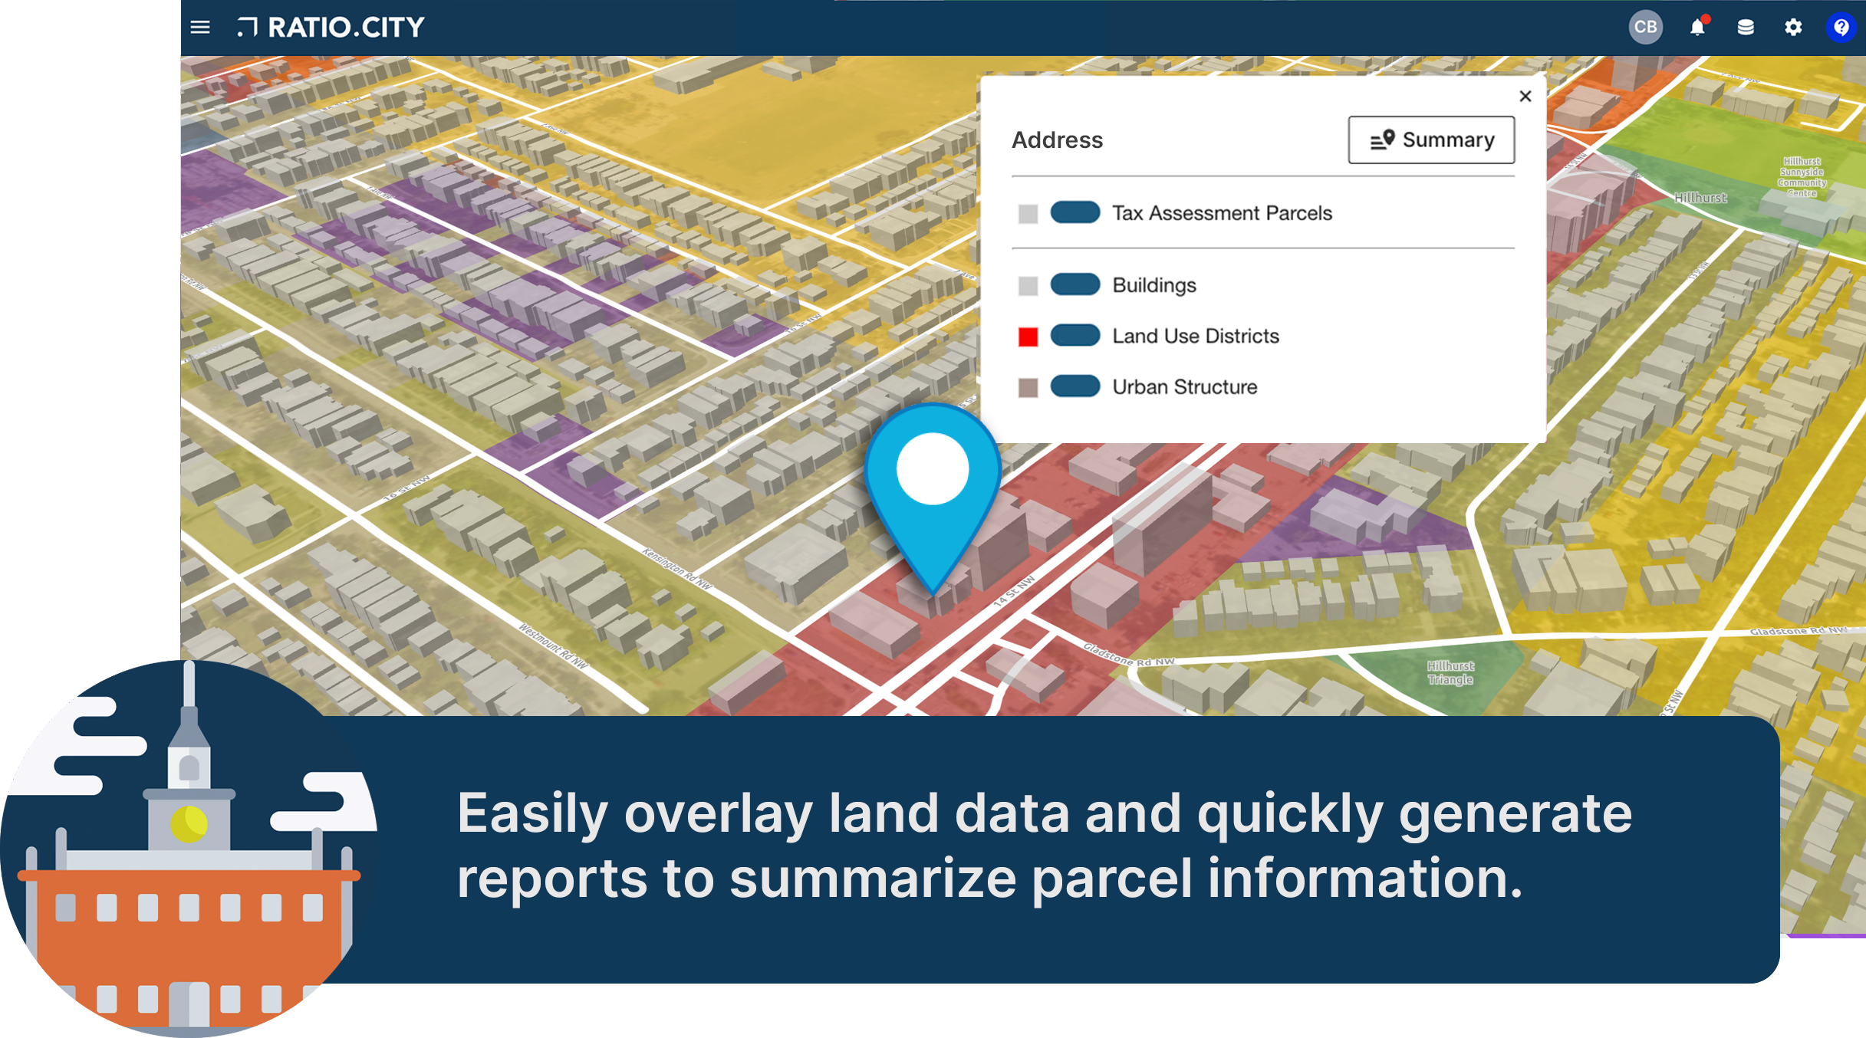1866x1038 pixels.
Task: Open the data layers stack icon
Action: pos(1746,28)
